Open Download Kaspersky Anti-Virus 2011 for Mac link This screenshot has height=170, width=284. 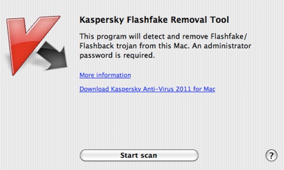click(x=147, y=89)
